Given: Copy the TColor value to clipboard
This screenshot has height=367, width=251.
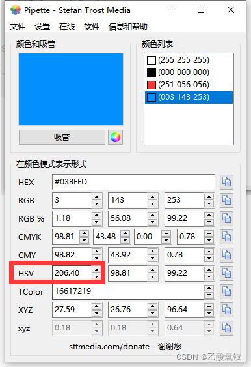Looking at the screenshot, I should click(x=226, y=291).
